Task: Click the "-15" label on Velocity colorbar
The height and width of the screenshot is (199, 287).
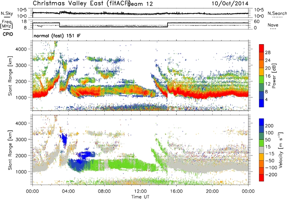Action: pos(270,154)
